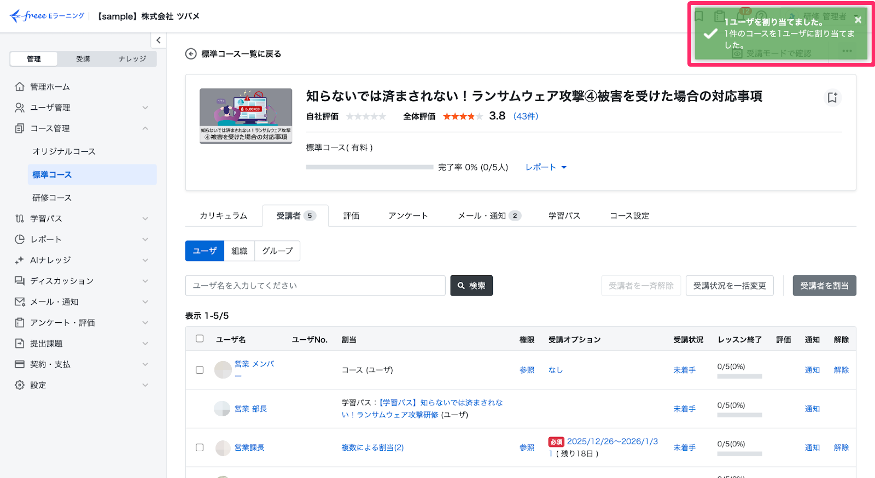The image size is (875, 478).
Task: Expand 設定 chevron in sidebar
Action: [145, 385]
